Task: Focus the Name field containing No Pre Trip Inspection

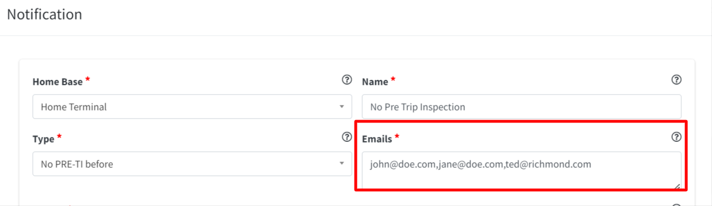Action: pos(522,107)
